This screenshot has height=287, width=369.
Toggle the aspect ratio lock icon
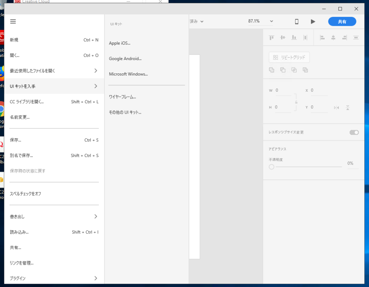click(296, 102)
